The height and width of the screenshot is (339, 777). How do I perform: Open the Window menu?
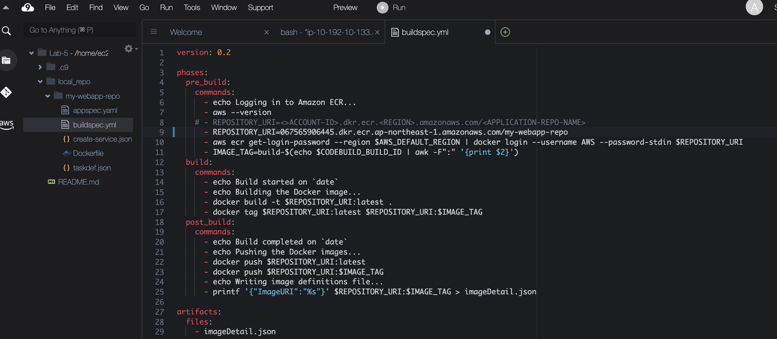[224, 8]
